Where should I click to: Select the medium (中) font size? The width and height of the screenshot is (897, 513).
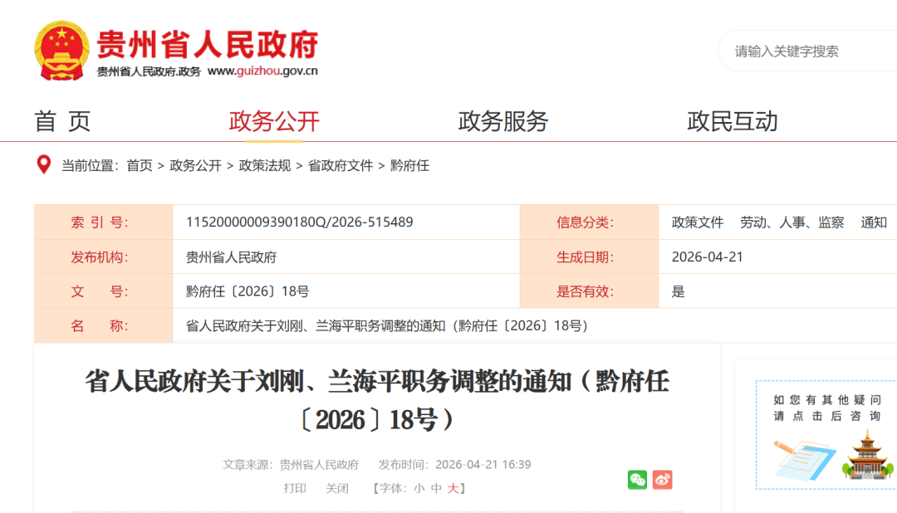pyautogui.click(x=438, y=487)
